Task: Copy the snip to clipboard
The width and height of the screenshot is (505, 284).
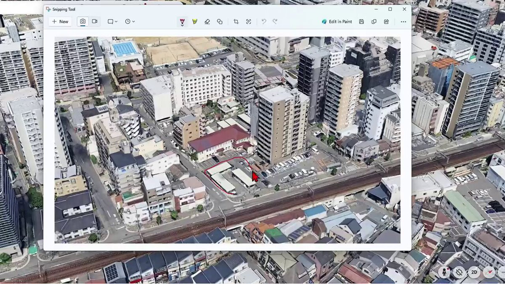Action: click(x=374, y=21)
